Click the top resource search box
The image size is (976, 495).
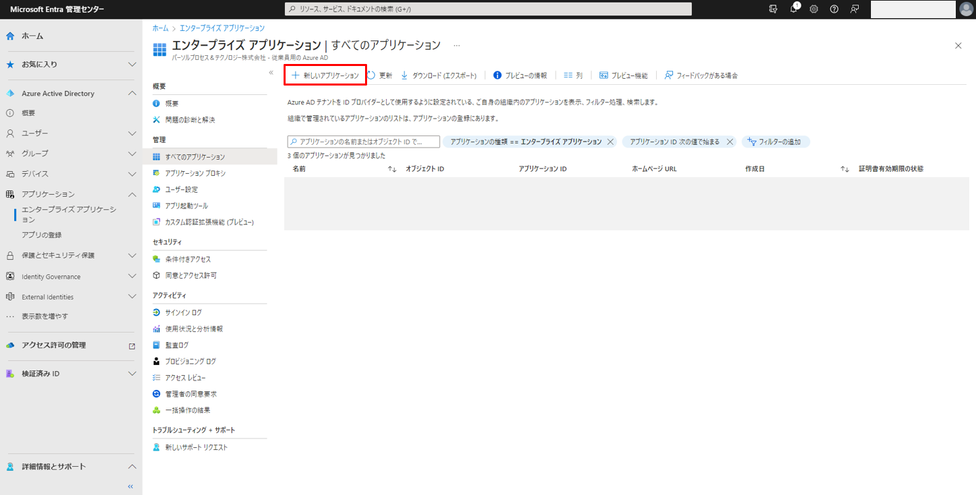click(488, 9)
